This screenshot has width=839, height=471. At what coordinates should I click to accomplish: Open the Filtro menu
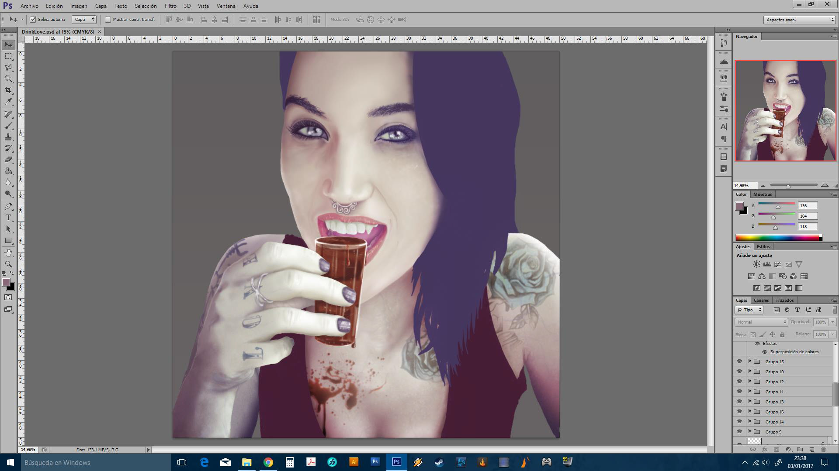pos(170,6)
